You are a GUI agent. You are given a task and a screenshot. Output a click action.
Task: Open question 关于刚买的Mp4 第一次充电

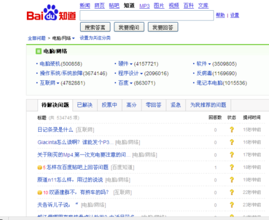click(x=84, y=155)
